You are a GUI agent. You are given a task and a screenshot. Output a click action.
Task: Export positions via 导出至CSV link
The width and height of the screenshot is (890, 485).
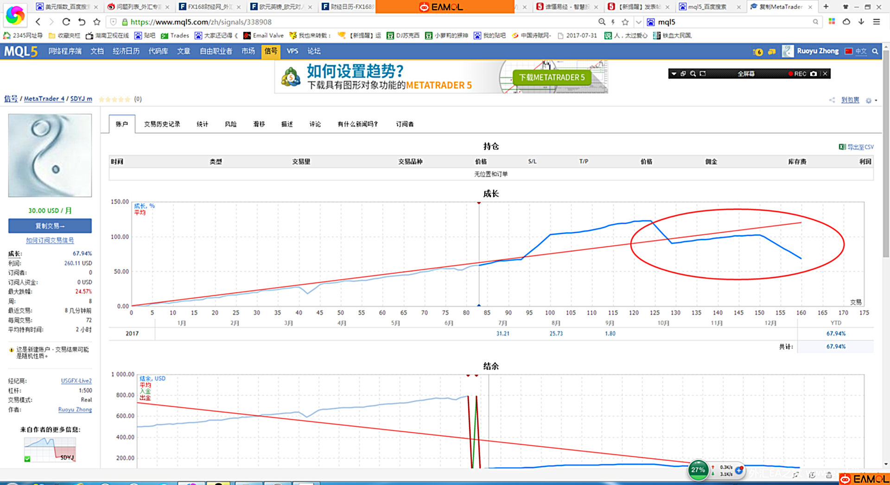coord(856,147)
